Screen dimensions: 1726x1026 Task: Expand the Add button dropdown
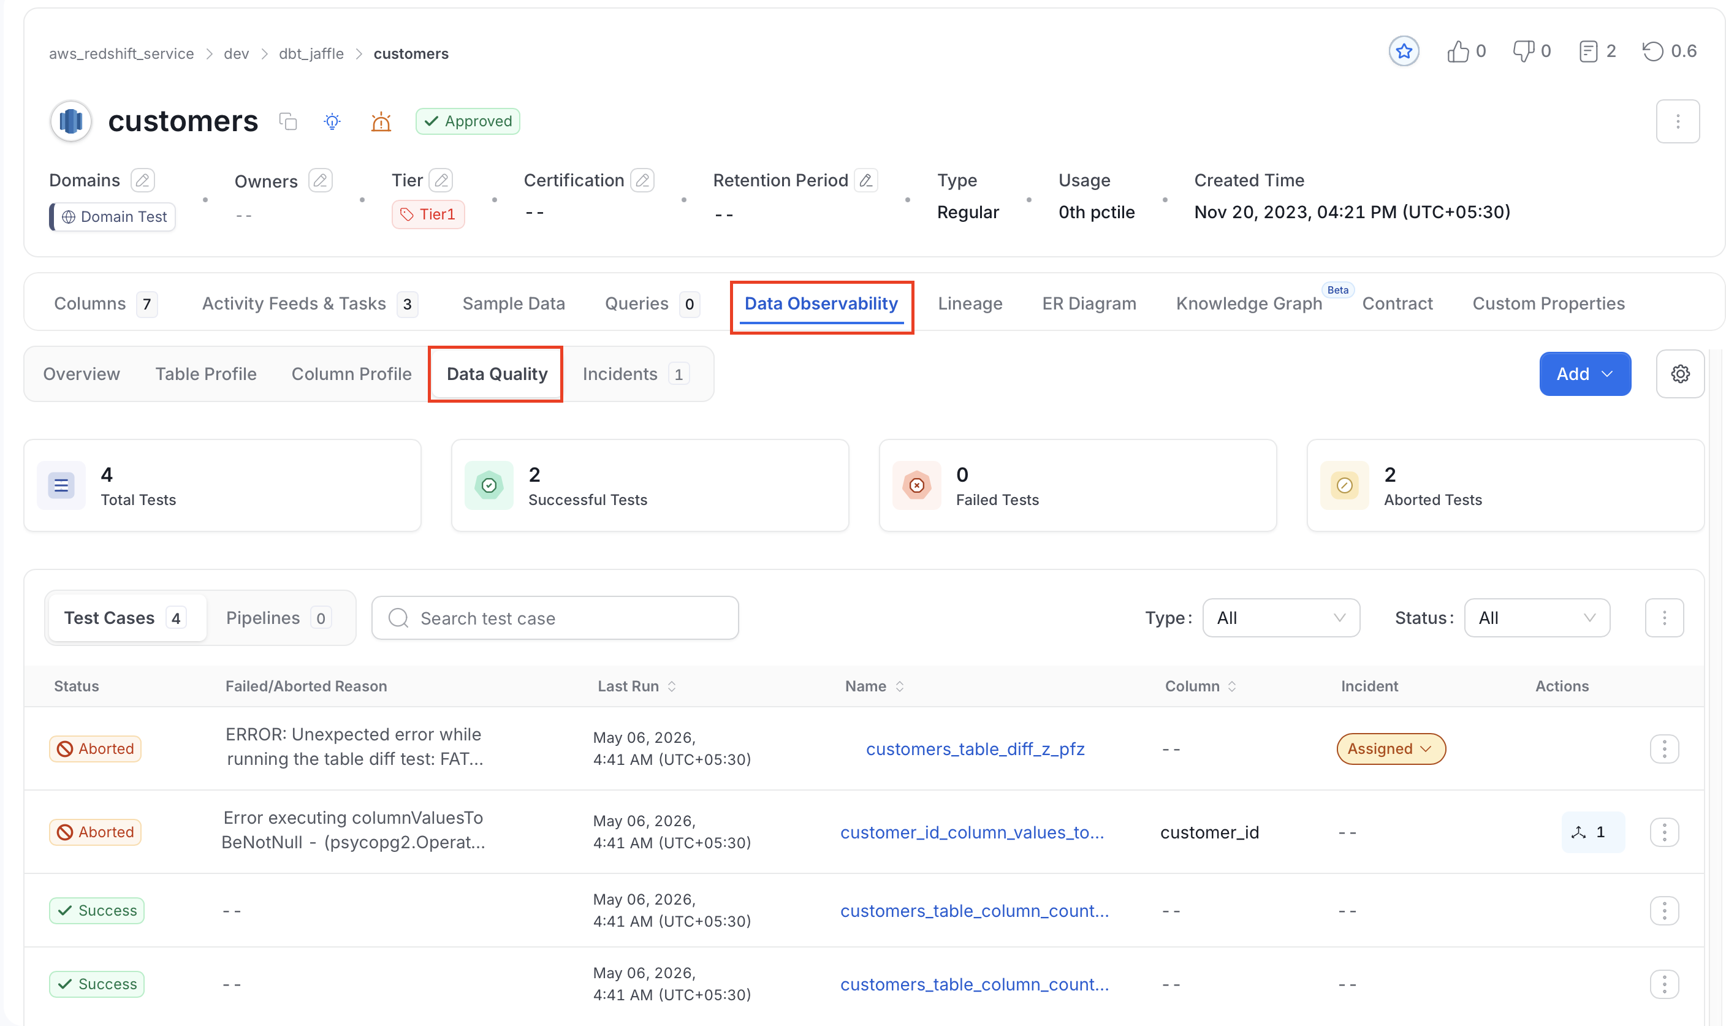point(1584,374)
